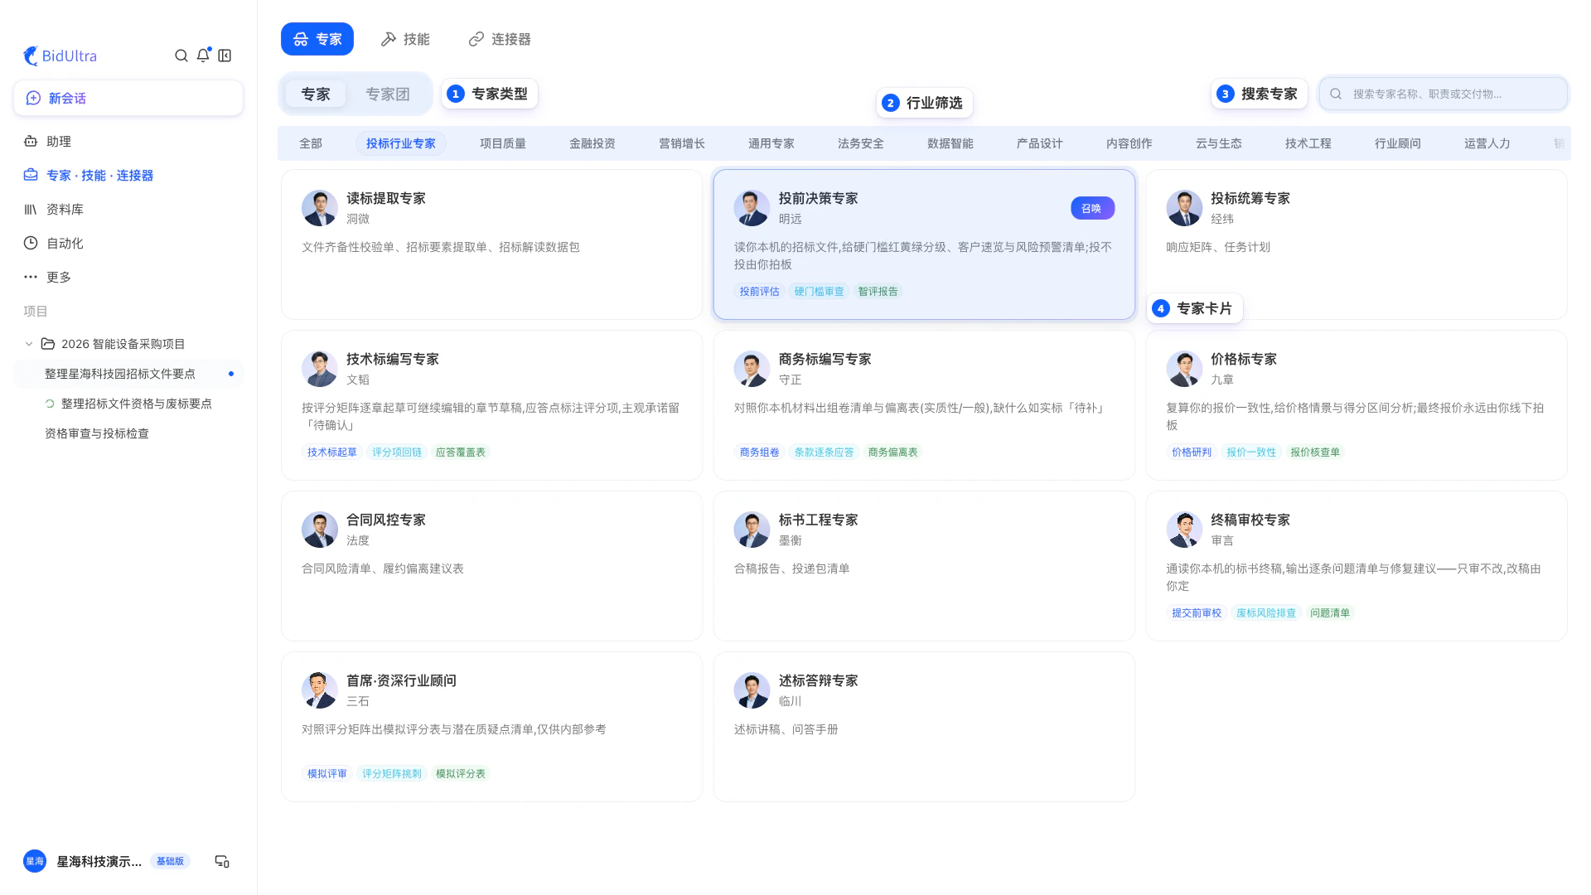Image resolution: width=1591 pixels, height=895 pixels.
Task: Click 2026 智能设备采购项目 folder icon
Action: point(48,343)
